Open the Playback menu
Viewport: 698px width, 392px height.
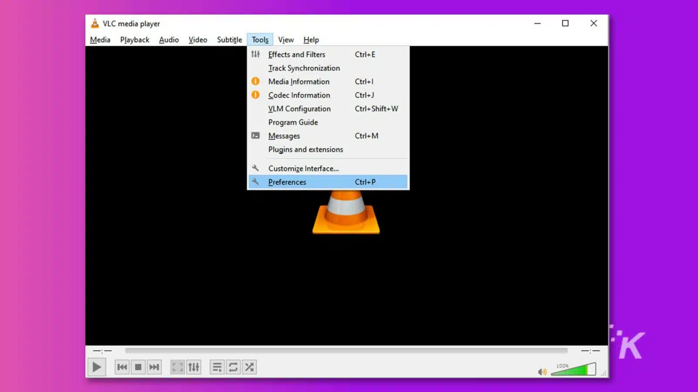pyautogui.click(x=134, y=40)
